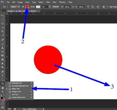Toggle link width and height
This screenshot has width=117, height=110.
[73, 7]
